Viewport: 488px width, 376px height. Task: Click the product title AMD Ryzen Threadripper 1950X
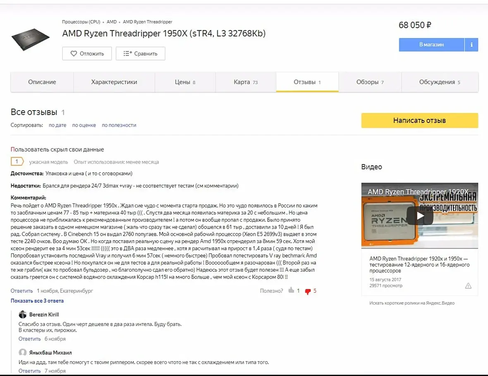pos(164,33)
